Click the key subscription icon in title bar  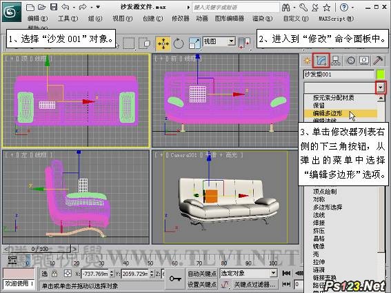(x=303, y=8)
